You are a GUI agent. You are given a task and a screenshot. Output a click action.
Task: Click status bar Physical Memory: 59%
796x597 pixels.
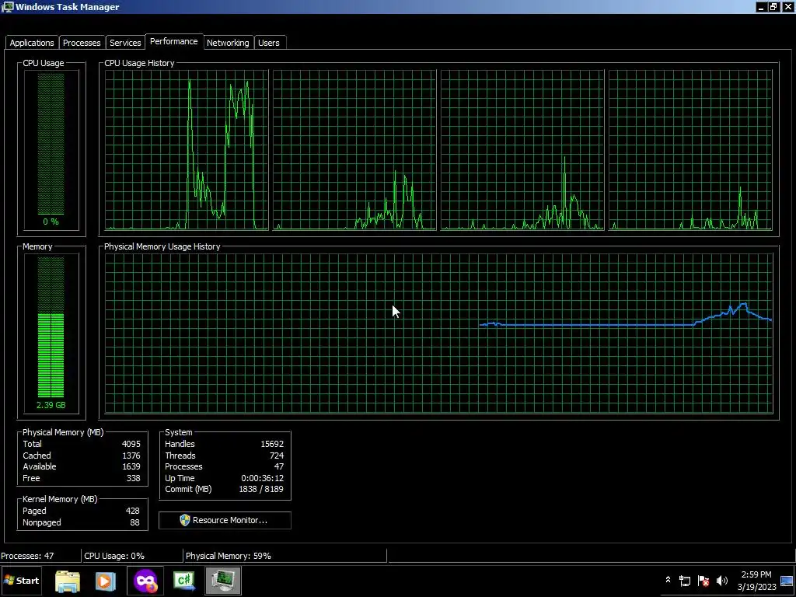229,556
